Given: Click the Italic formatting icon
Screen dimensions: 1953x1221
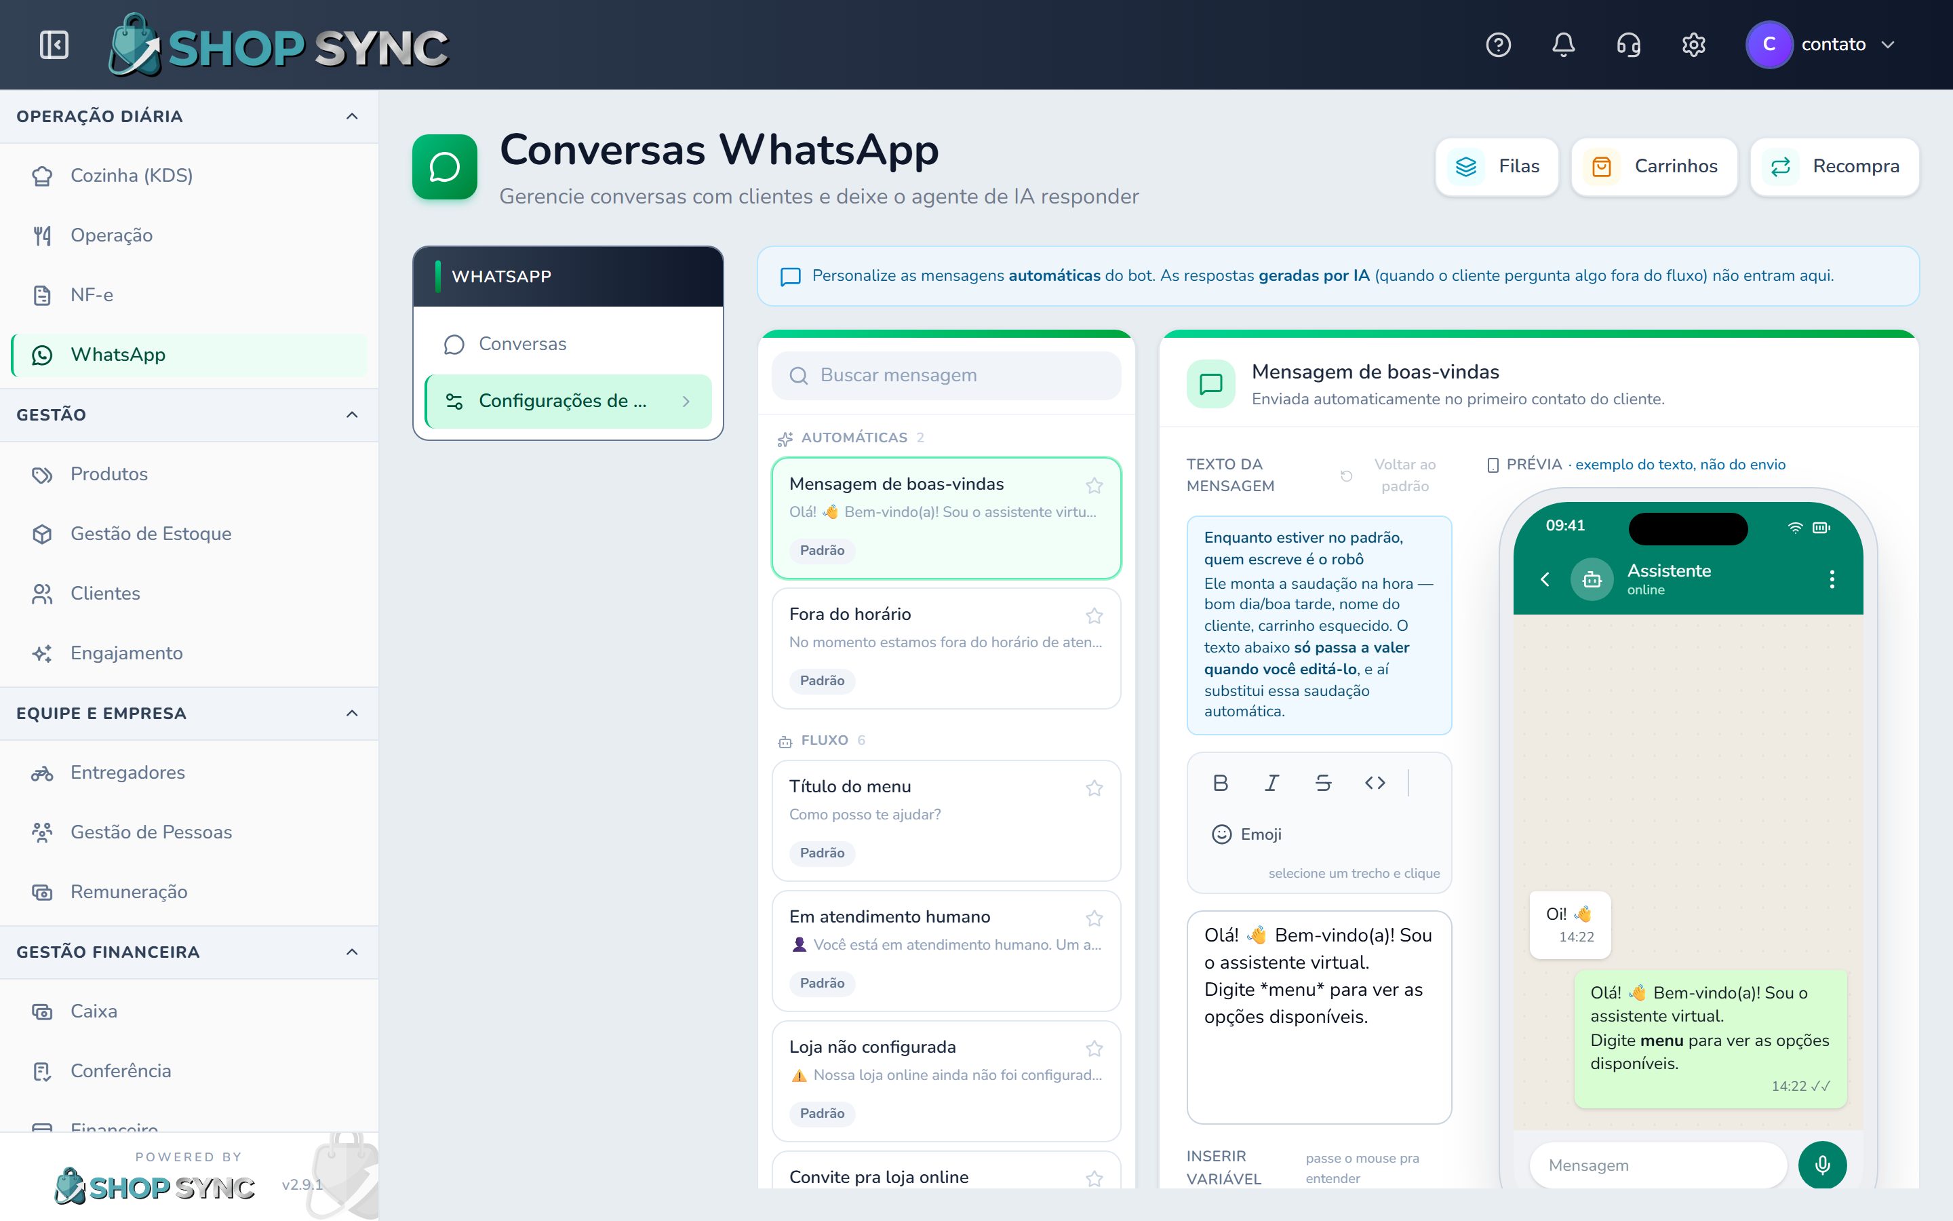Looking at the screenshot, I should click(1272, 783).
